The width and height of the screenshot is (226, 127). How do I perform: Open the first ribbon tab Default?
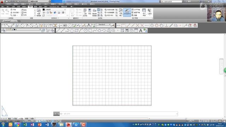click(3, 7)
